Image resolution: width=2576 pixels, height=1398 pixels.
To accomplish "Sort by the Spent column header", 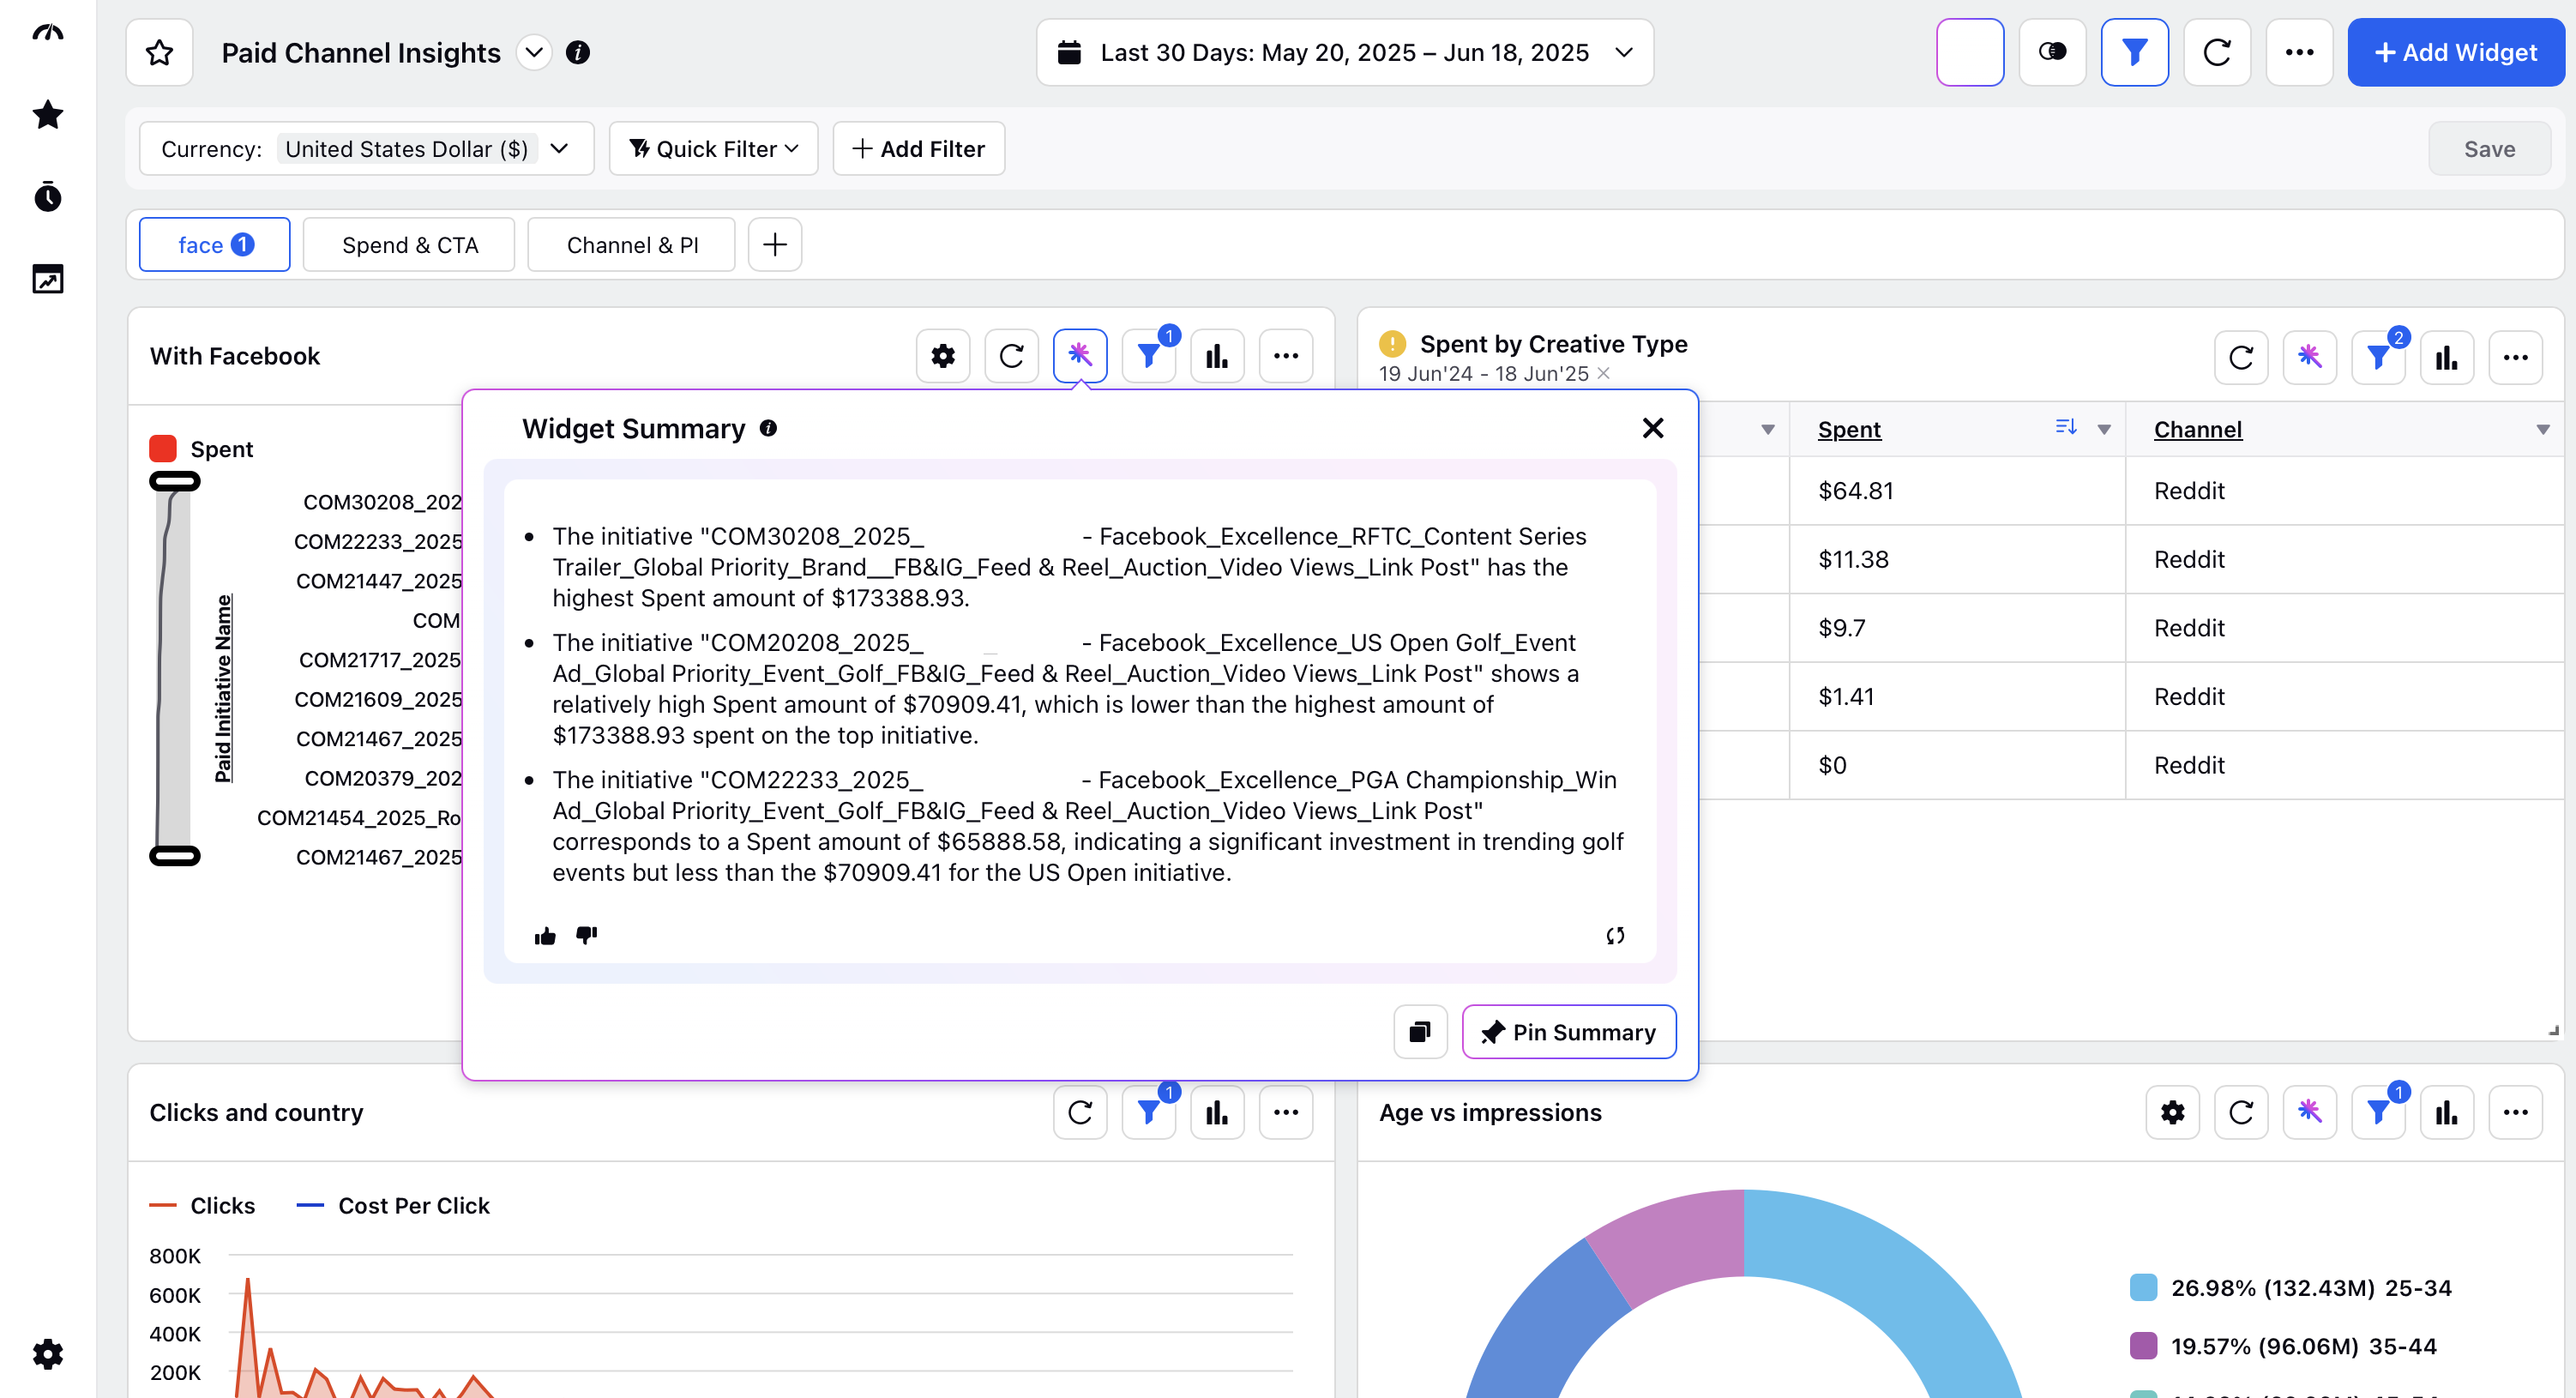I will click(1849, 430).
